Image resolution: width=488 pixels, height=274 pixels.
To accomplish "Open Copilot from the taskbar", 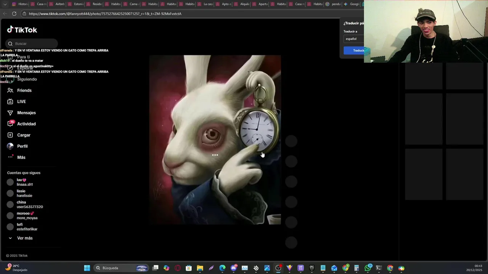I will (x=166, y=268).
